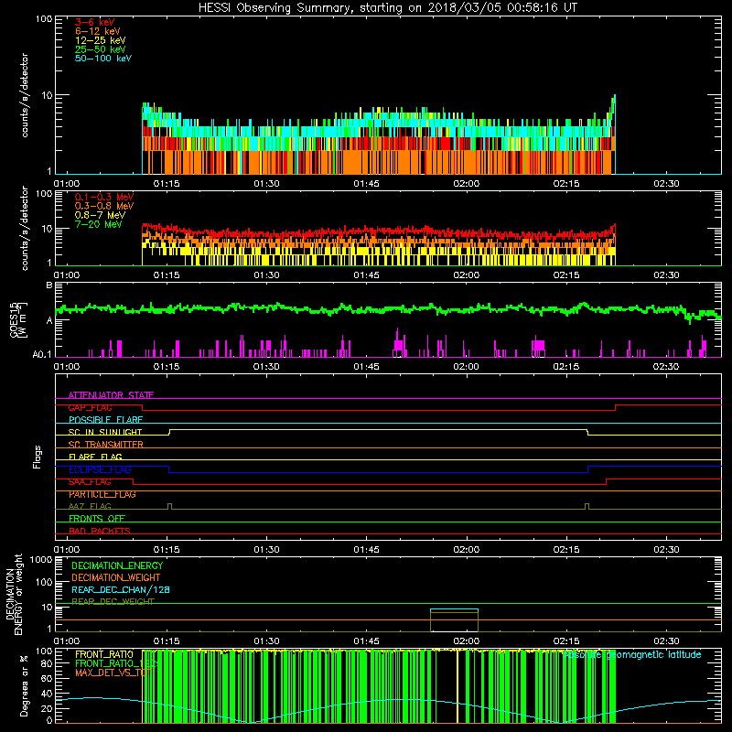Click the A0.1 tick on GOES axis
Viewport: 732px width, 732px height.
[x=42, y=355]
